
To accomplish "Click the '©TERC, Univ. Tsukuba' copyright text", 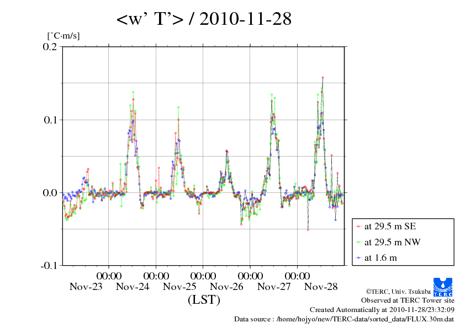I will click(x=398, y=292).
